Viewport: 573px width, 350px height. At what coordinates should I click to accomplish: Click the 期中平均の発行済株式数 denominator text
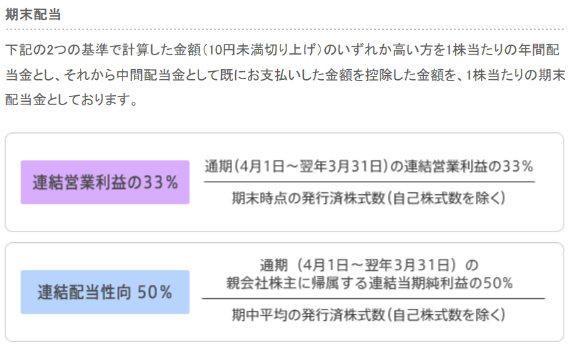click(x=368, y=315)
